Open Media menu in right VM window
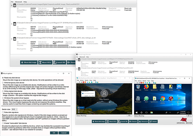Image resolution: width=193 pixels, height=136 pixels. pos(144,81)
